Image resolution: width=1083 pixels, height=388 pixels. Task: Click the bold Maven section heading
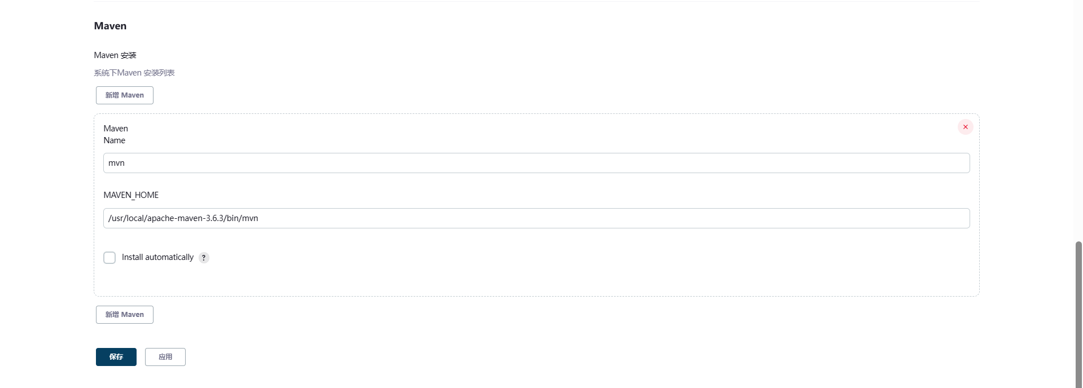coord(110,26)
